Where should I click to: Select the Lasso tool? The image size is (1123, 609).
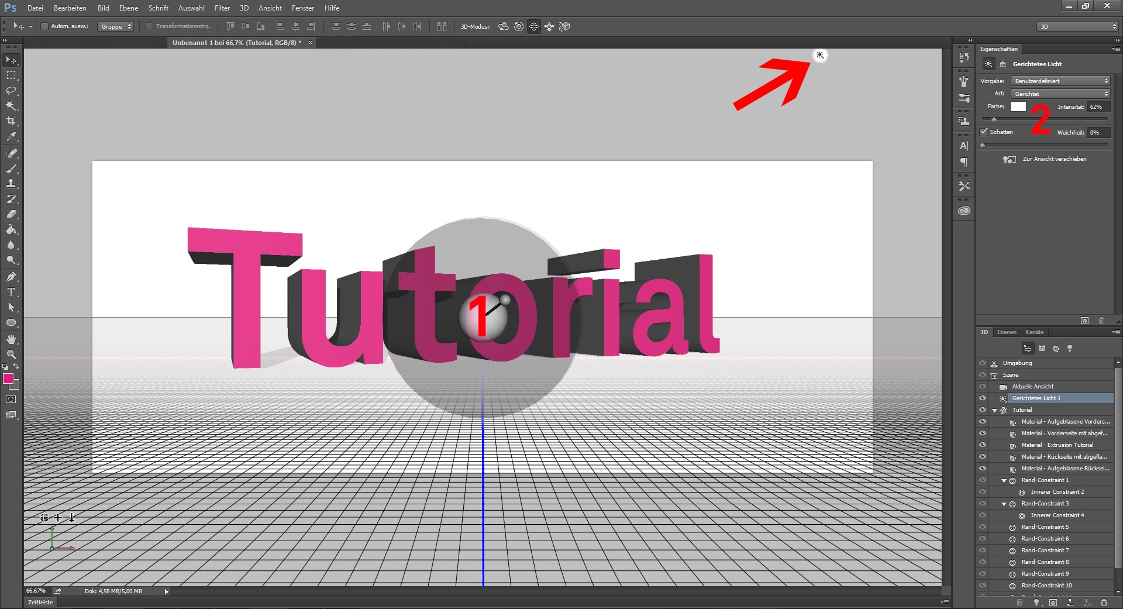(11, 91)
